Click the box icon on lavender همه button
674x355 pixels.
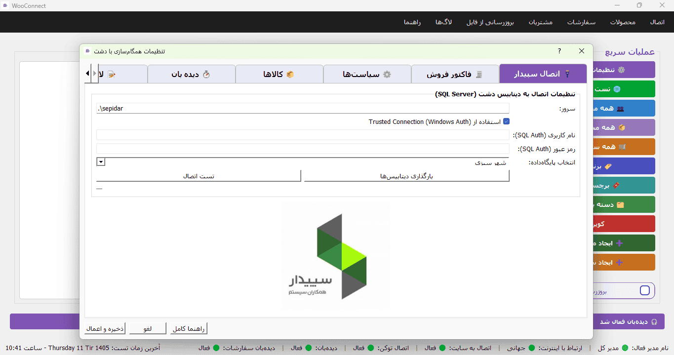622,127
